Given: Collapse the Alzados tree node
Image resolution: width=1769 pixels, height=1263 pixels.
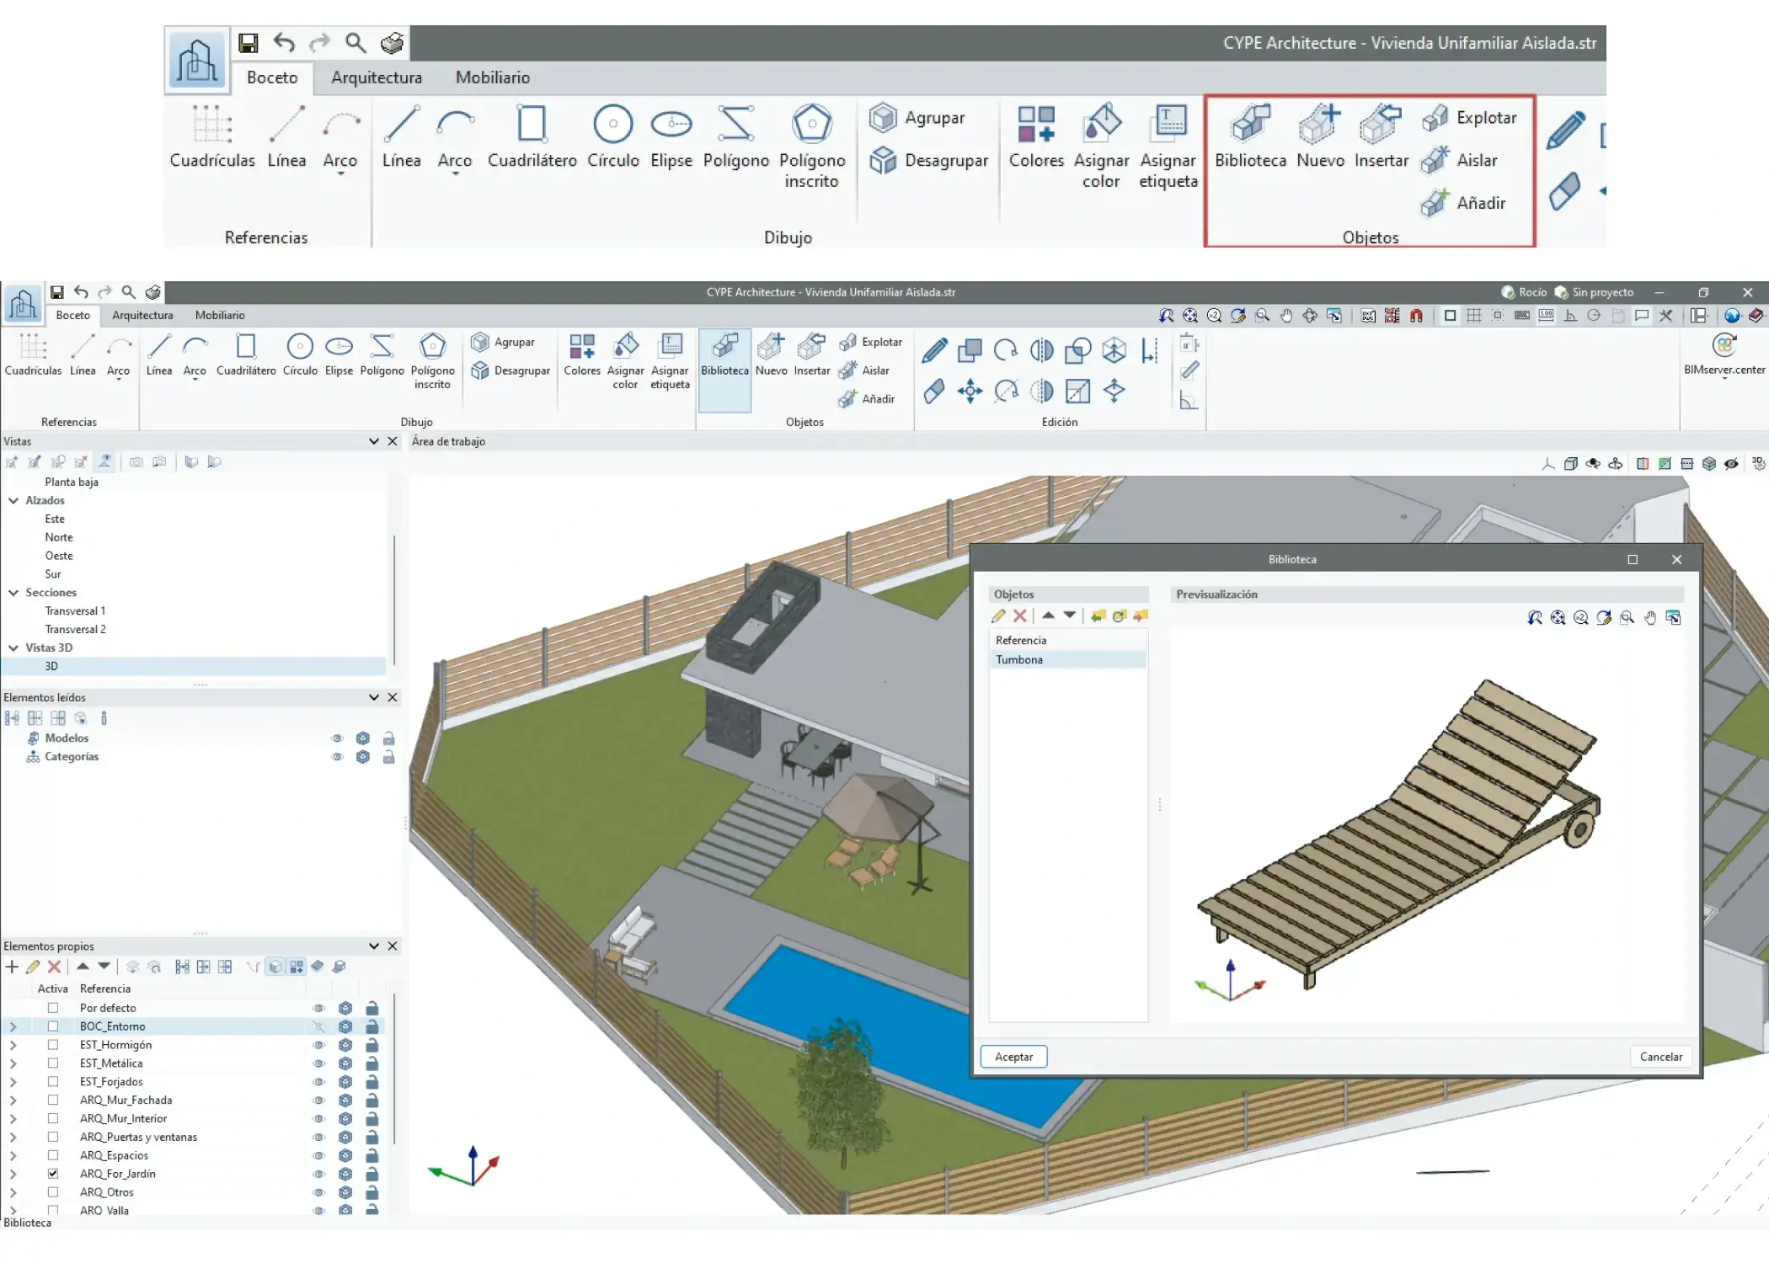Looking at the screenshot, I should 13,500.
